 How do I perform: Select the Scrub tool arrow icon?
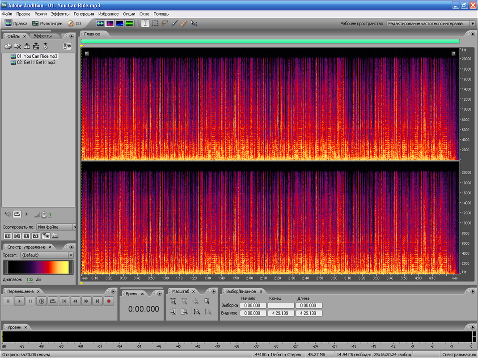194,23
